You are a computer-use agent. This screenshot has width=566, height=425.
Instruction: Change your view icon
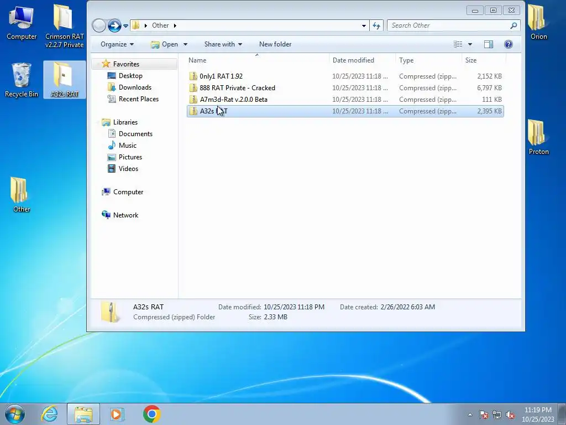coord(458,44)
